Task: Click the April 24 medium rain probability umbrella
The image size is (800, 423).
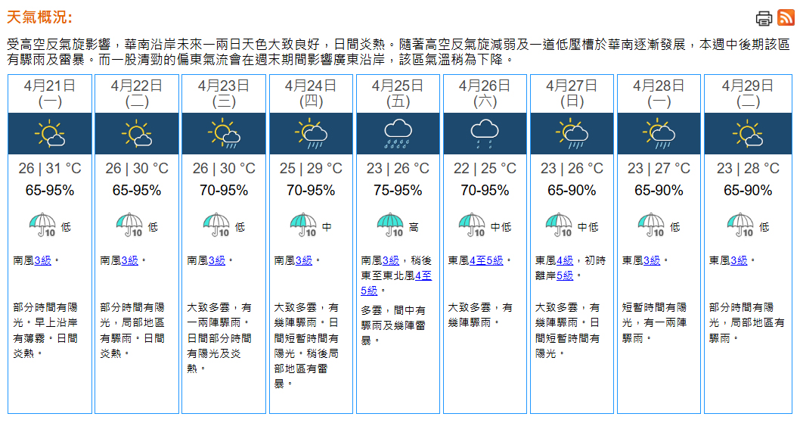Action: pos(303,225)
